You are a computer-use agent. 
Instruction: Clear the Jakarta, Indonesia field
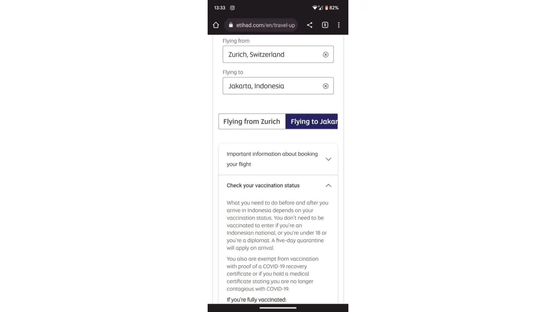[326, 86]
